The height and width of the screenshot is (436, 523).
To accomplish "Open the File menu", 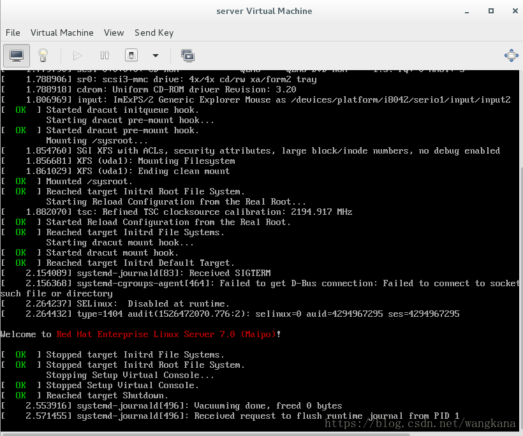I will 13,33.
